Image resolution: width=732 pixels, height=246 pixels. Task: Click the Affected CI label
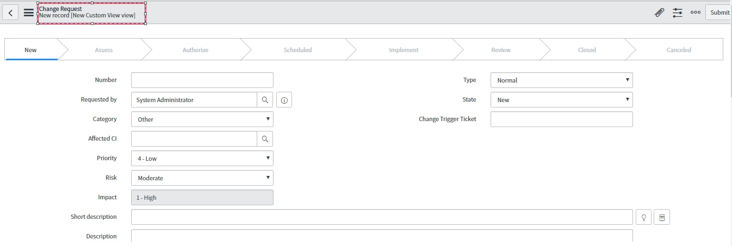point(102,139)
